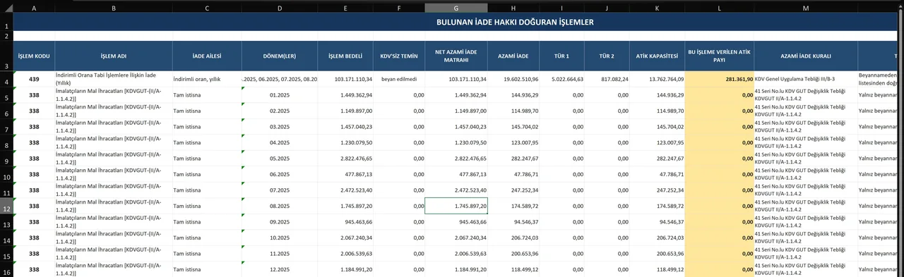Select row 12 header
904x277 pixels.
pos(6,206)
